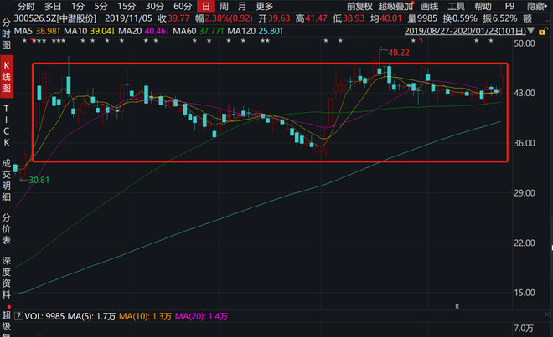Open the 工具 tools menu
The width and height of the screenshot is (553, 337).
coord(457,6)
